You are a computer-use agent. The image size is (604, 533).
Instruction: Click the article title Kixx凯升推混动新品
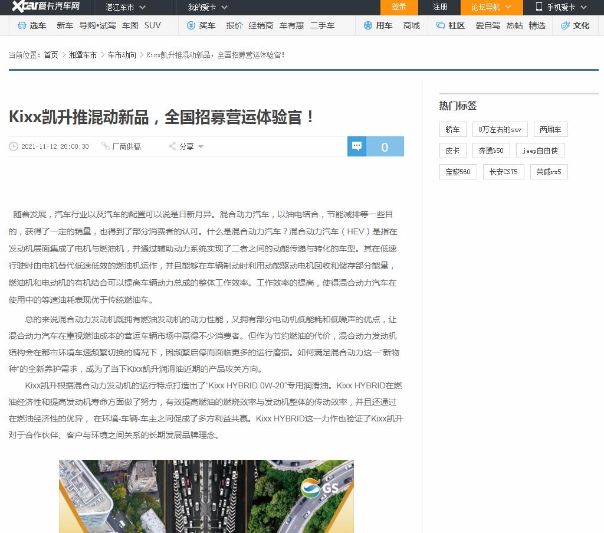(162, 117)
